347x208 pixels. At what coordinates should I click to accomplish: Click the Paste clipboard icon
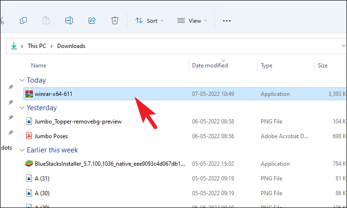(46, 20)
